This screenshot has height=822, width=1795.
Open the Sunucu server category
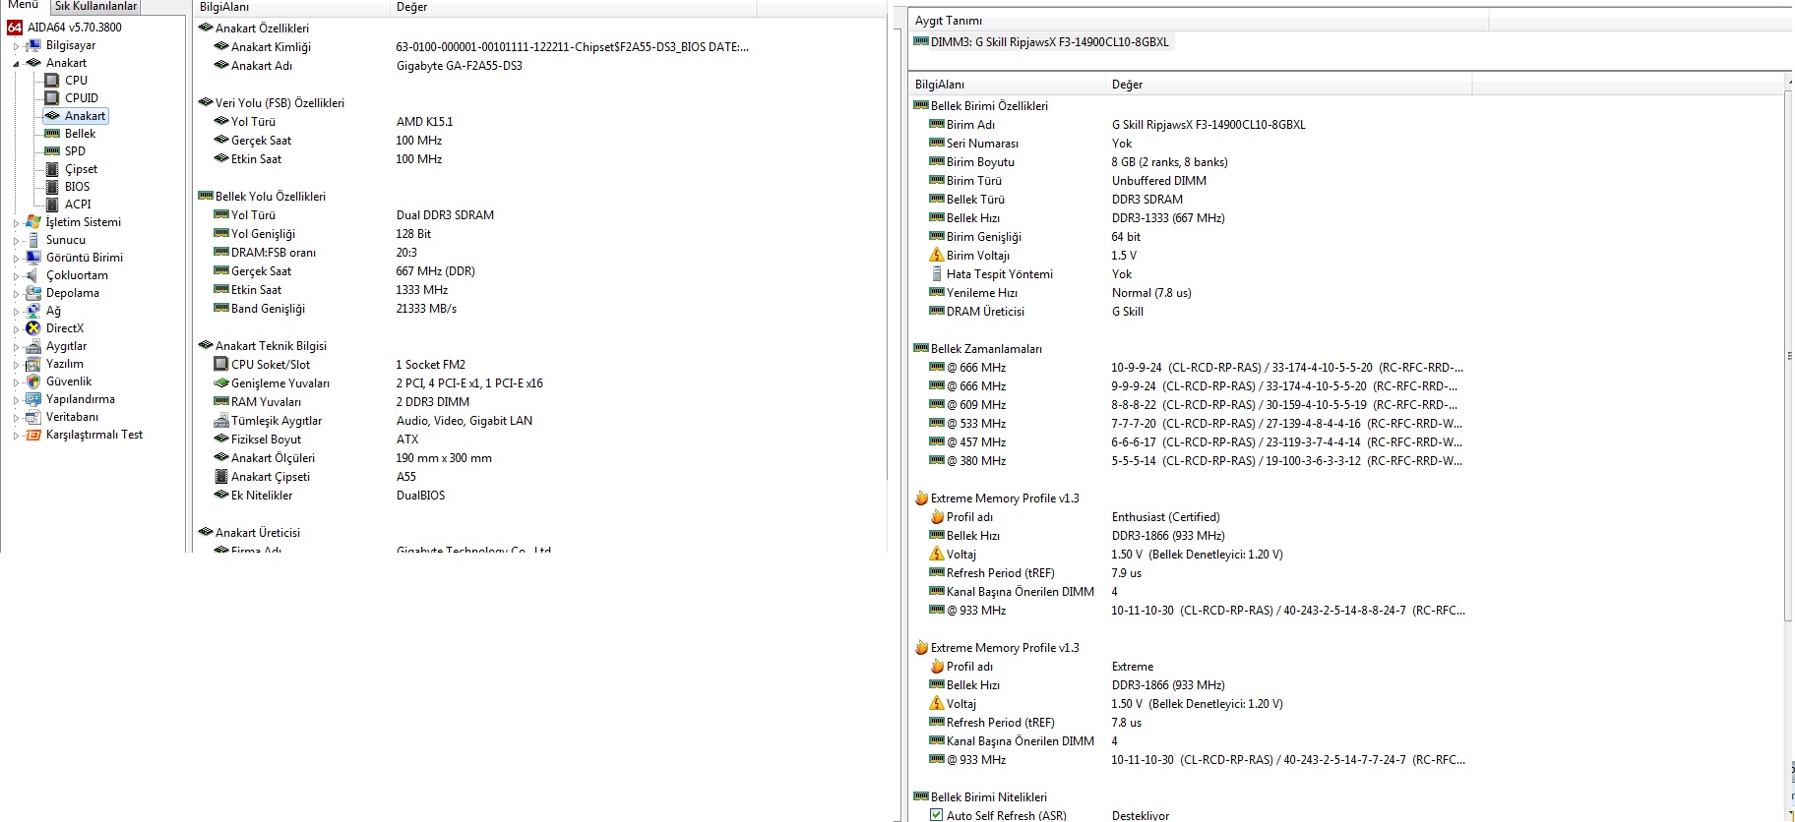coord(65,240)
